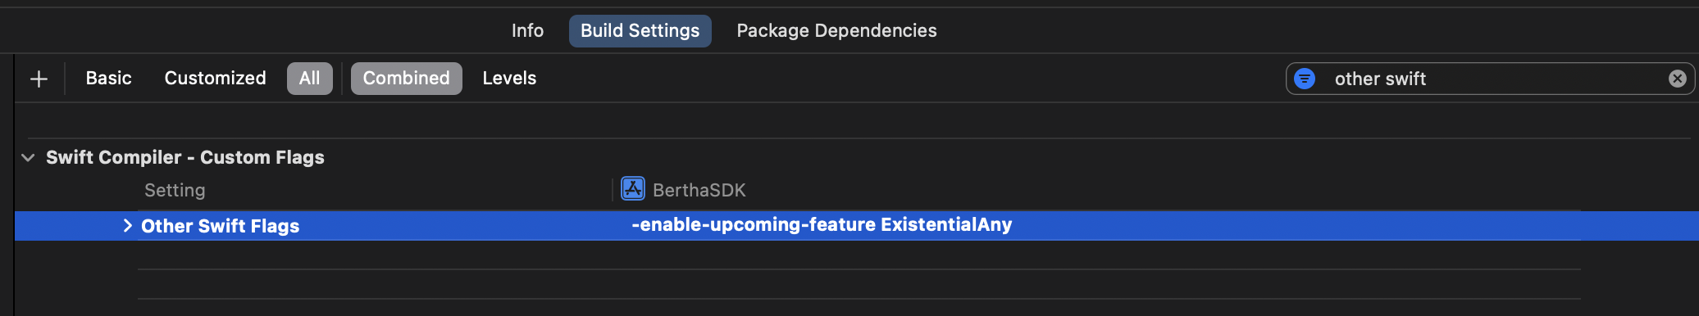Clear the 'other swift' search text

coord(1678,79)
